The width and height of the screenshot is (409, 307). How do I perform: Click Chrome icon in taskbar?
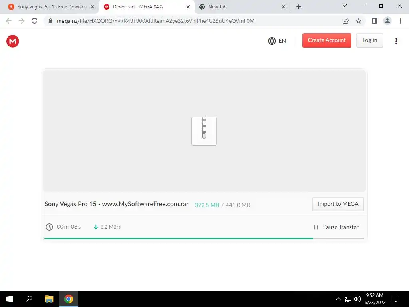click(69, 299)
